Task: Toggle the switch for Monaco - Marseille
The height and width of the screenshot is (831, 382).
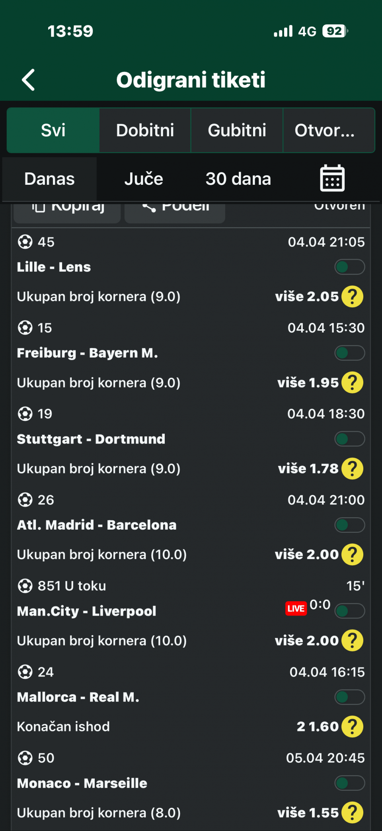Action: [349, 783]
